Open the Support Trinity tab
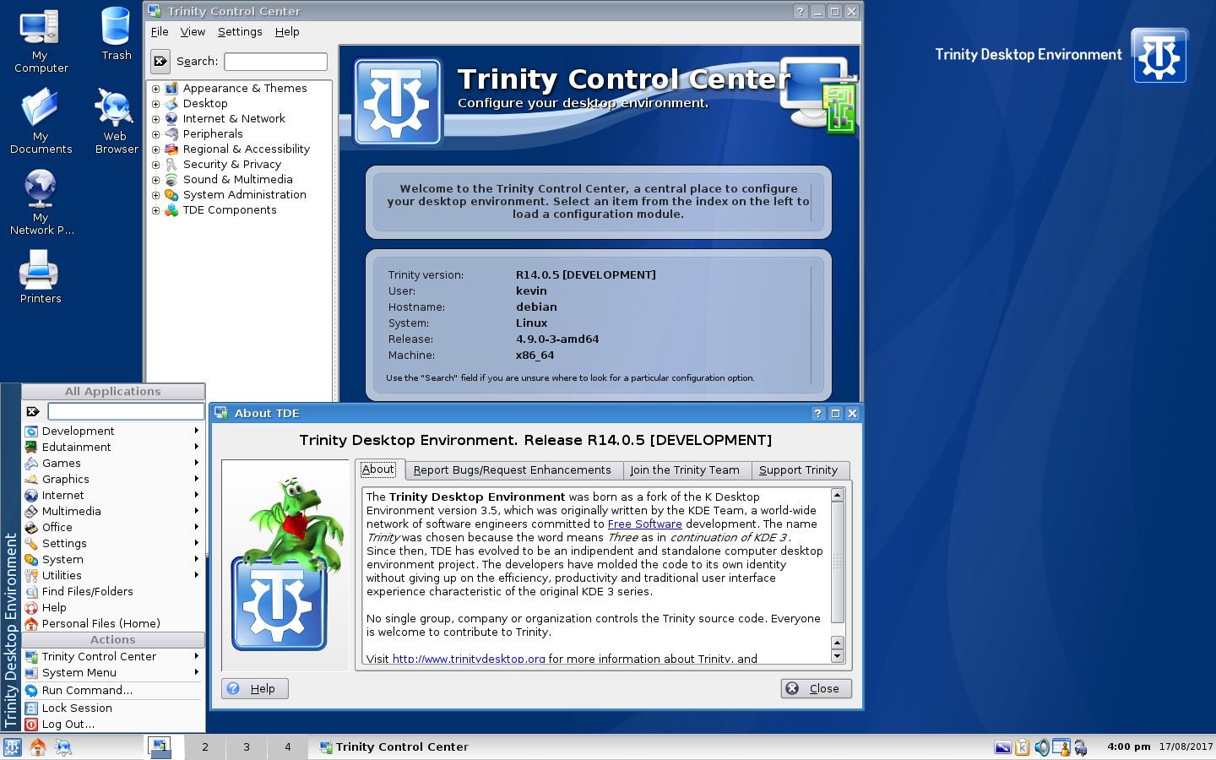Screen dimensions: 1216x760 [x=799, y=470]
